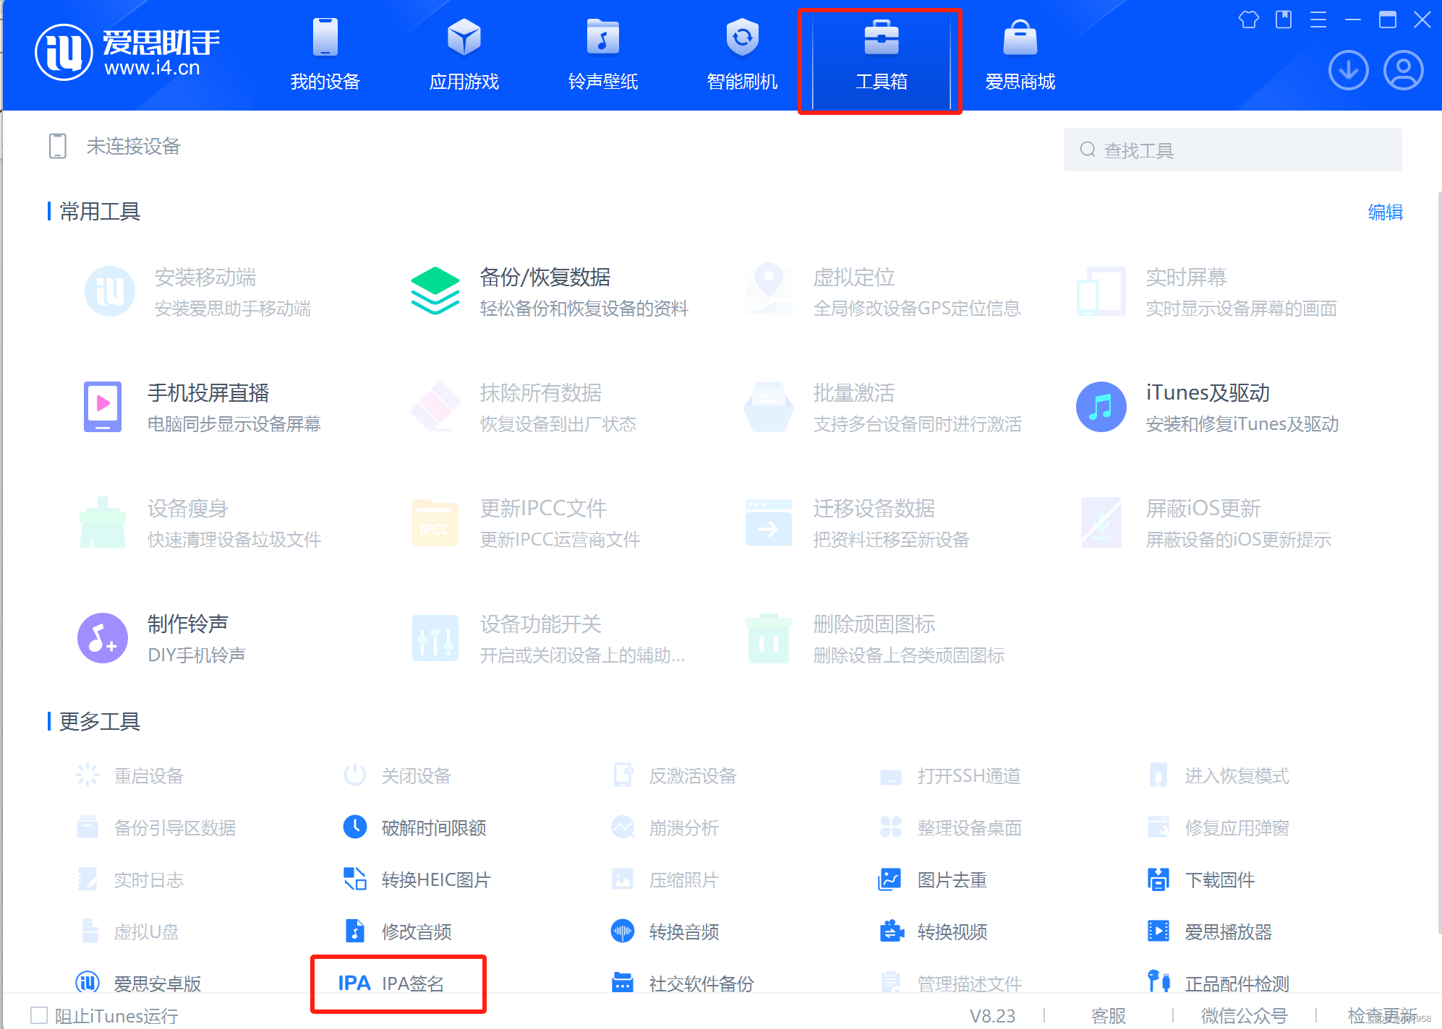
Task: Open the title bar hamburger menu
Action: pyautogui.click(x=1318, y=20)
